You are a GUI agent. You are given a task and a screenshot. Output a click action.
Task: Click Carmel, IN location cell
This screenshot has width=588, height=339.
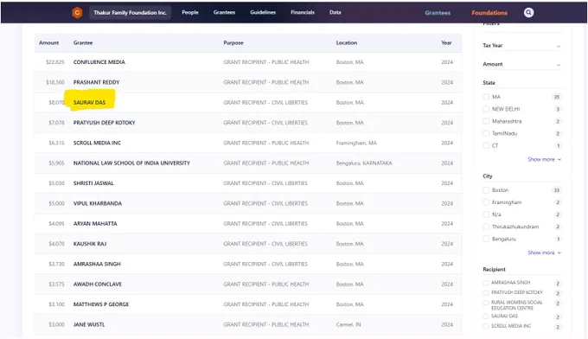click(x=348, y=325)
